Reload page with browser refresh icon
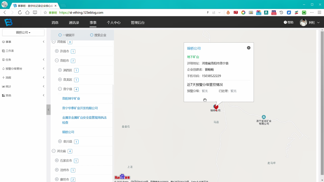The image size is (324, 182). (x=20, y=13)
